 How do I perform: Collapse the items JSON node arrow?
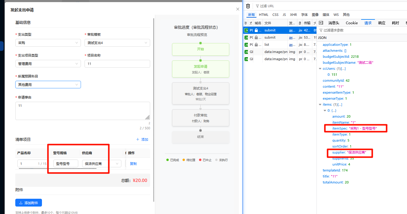point(320,105)
